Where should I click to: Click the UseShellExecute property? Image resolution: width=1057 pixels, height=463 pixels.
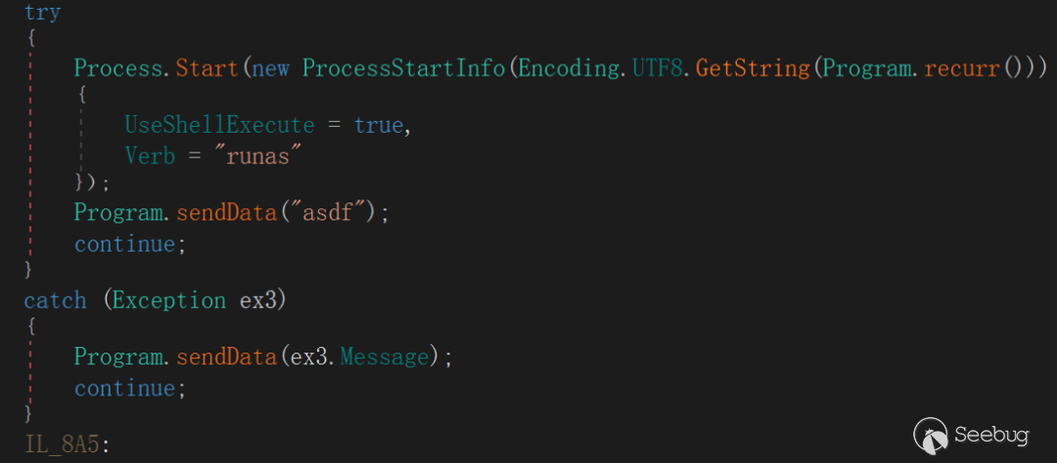click(x=220, y=125)
